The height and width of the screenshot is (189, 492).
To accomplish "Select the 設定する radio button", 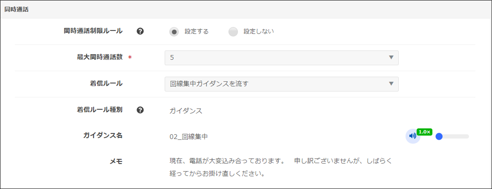I will pyautogui.click(x=174, y=32).
